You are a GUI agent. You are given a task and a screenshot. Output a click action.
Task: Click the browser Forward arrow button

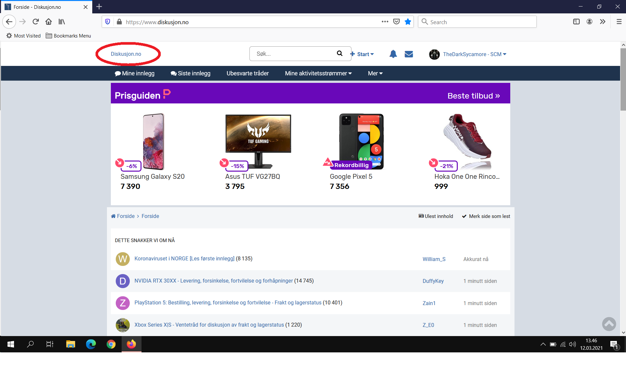(x=22, y=22)
